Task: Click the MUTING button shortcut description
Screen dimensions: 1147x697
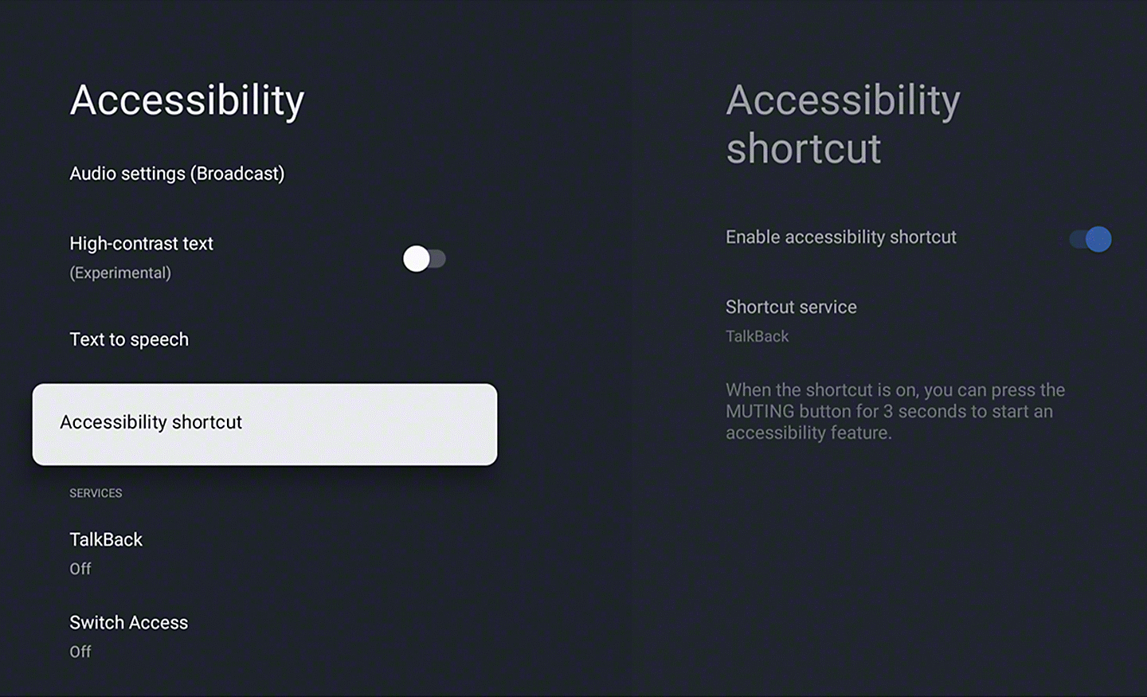Action: tap(895, 411)
